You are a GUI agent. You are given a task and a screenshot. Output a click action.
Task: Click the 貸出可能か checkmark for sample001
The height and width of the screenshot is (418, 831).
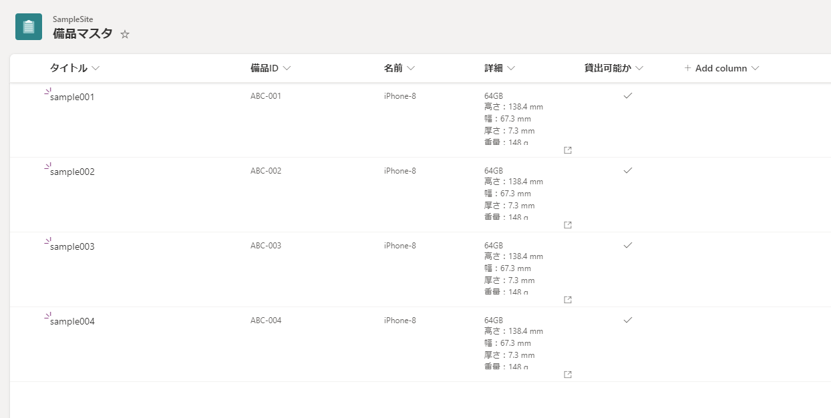628,96
